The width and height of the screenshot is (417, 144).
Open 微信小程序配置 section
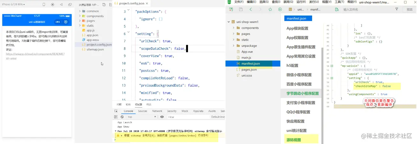point(299,75)
